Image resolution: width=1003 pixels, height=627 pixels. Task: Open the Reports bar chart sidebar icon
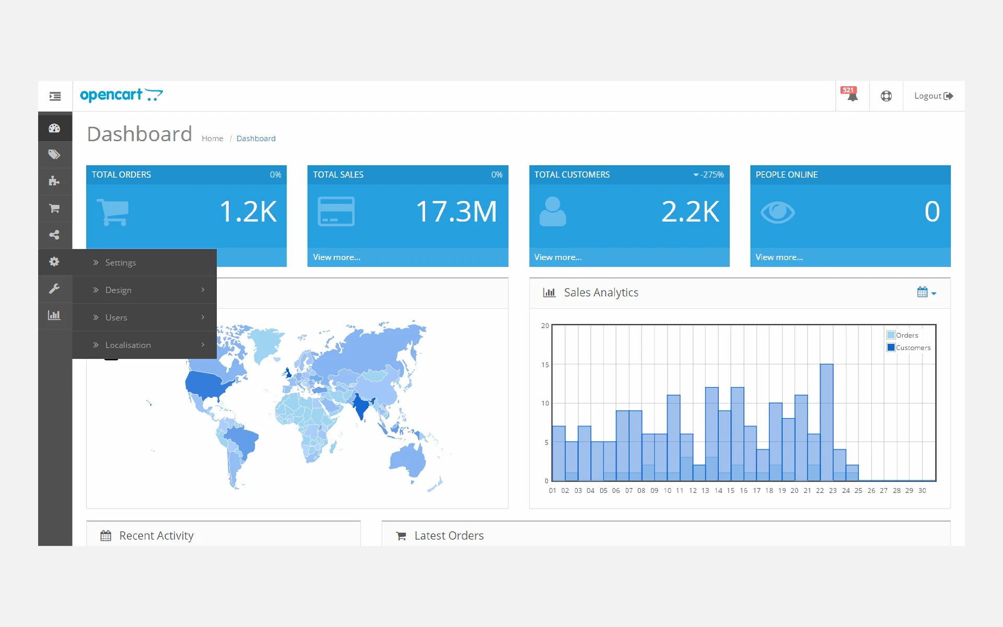click(x=54, y=315)
